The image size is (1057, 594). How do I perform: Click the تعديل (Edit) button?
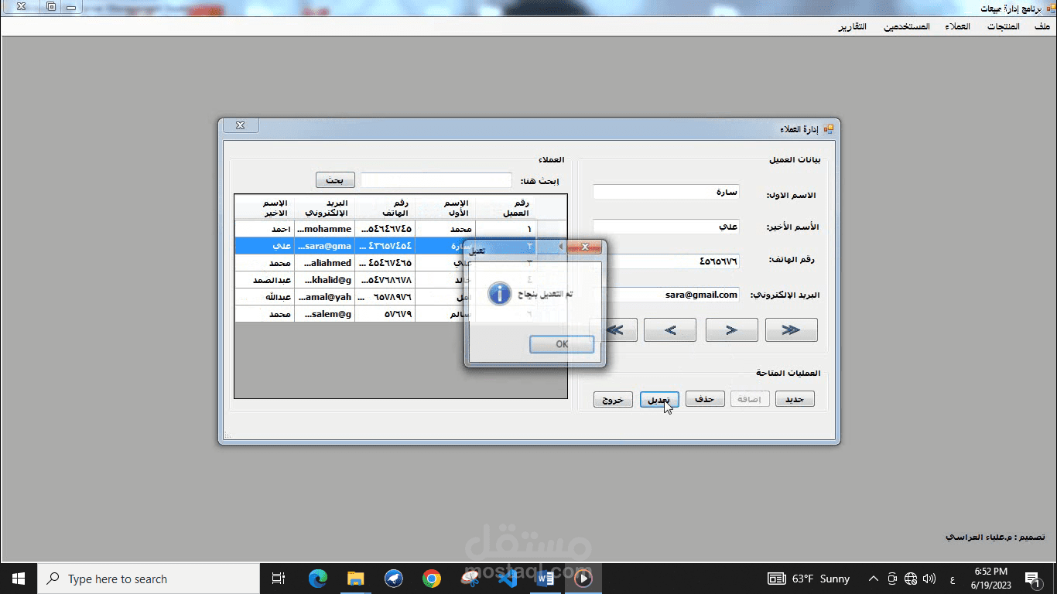coord(659,399)
